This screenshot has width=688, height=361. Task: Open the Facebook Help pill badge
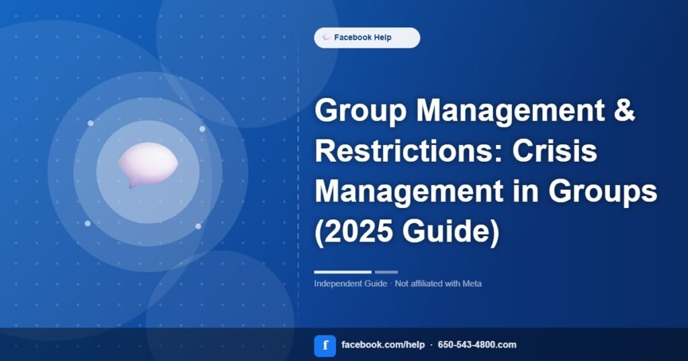point(367,38)
